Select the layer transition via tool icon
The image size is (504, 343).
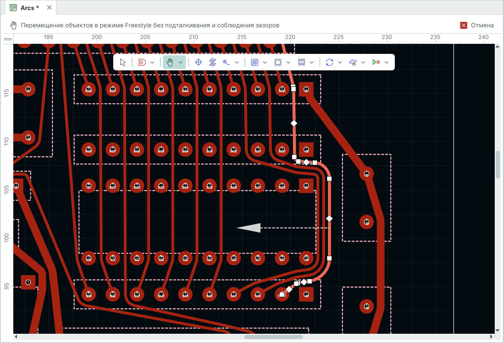[213, 62]
